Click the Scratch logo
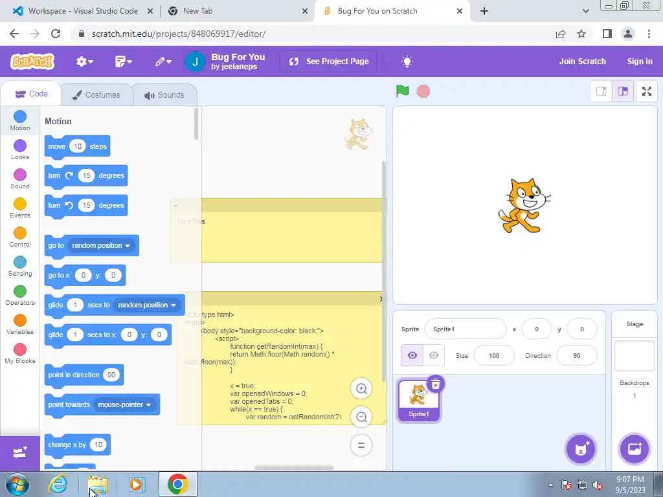The image size is (663, 497). 32,61
